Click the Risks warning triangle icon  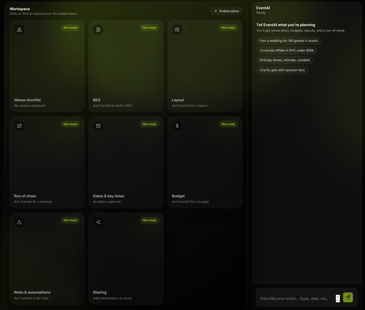point(19,222)
